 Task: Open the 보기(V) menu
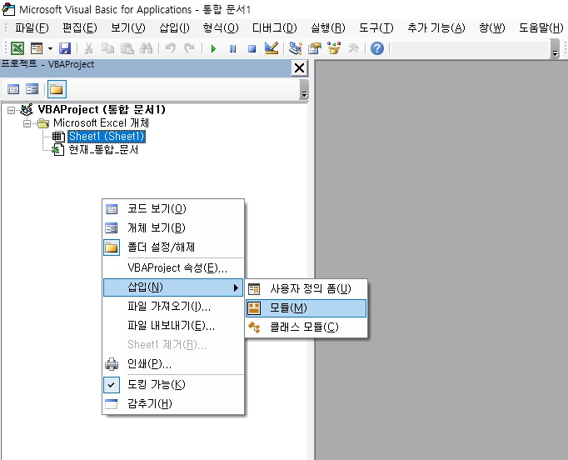(128, 27)
